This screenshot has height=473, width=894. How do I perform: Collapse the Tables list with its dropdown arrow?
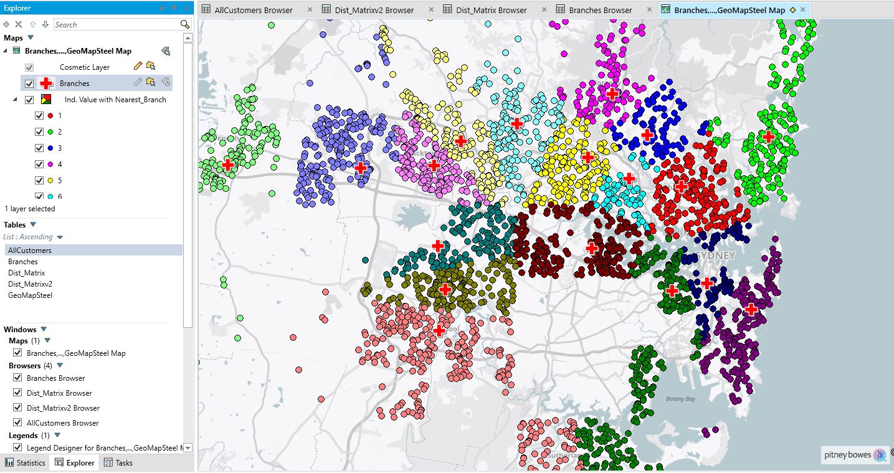(33, 224)
